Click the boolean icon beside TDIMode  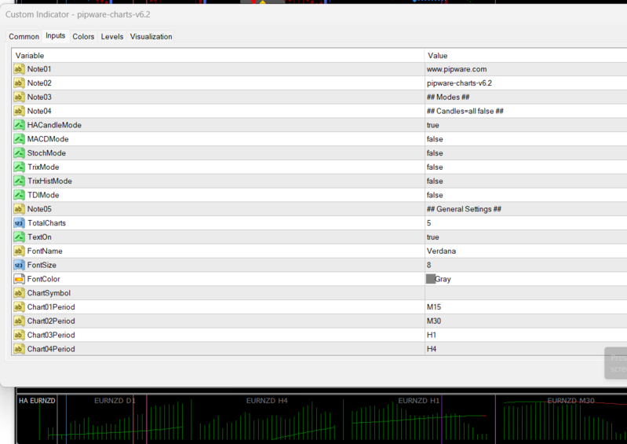click(x=19, y=196)
